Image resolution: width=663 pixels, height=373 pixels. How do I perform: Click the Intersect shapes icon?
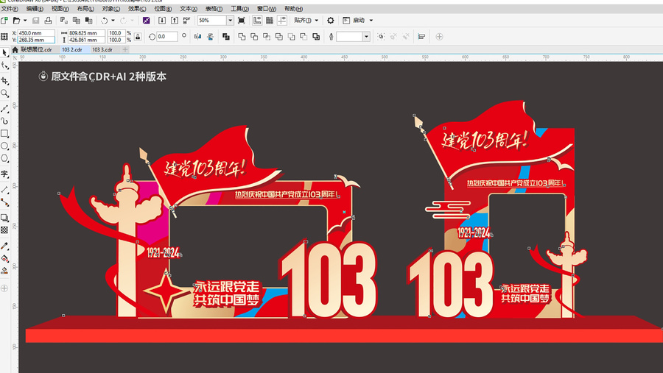pyautogui.click(x=267, y=37)
